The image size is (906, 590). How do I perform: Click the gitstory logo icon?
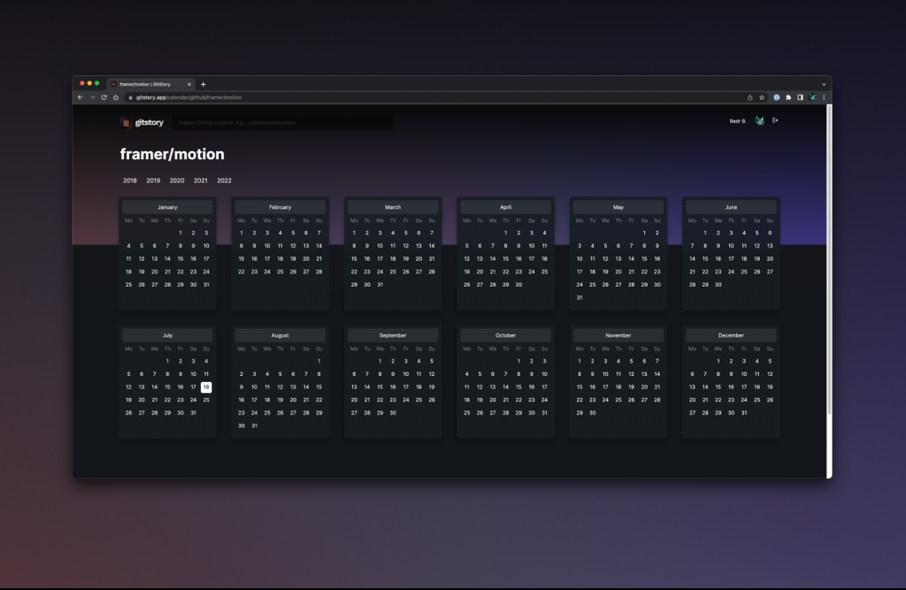(126, 122)
